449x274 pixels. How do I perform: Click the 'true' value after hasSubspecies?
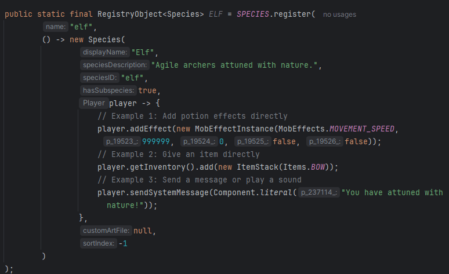[x=147, y=90]
